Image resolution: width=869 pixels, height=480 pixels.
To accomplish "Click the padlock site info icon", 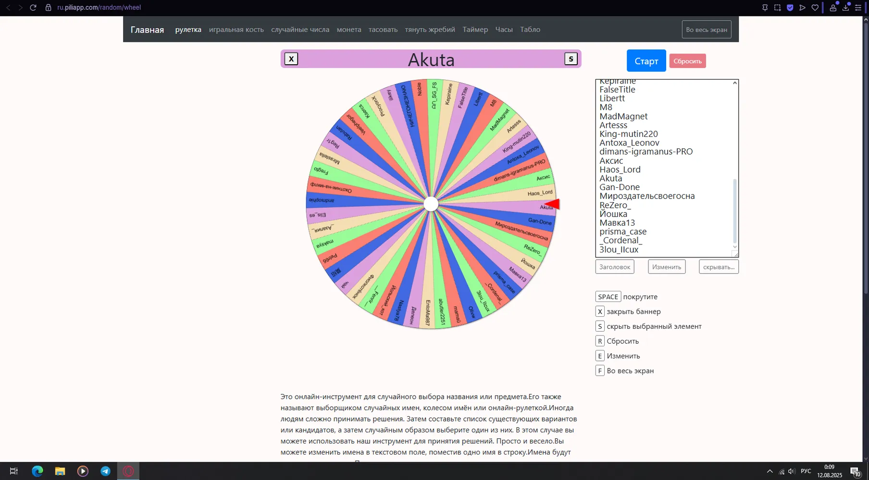I will [x=48, y=8].
